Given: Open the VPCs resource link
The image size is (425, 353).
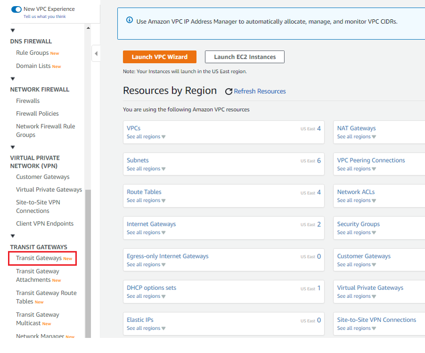Looking at the screenshot, I should pyautogui.click(x=134, y=128).
